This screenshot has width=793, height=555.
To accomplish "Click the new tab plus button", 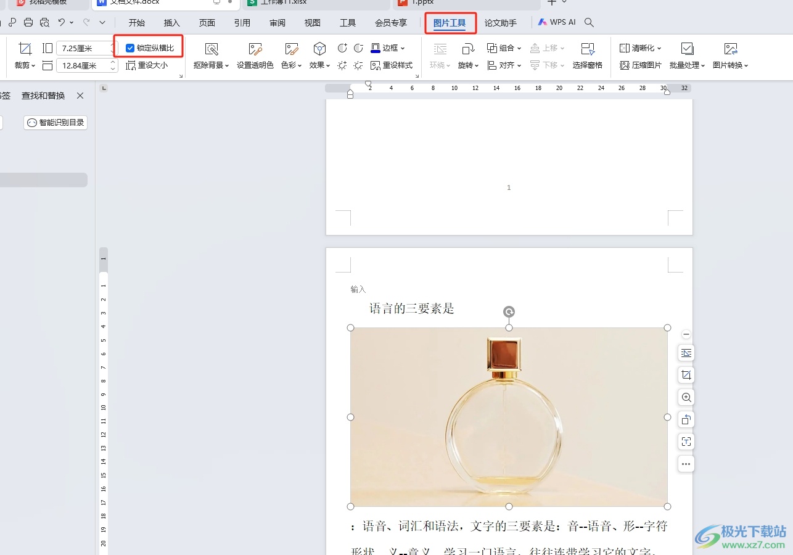I will tap(552, 2).
